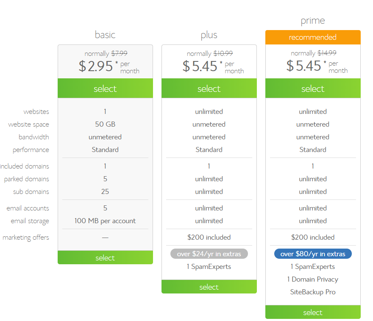Click the marketing offers row label
Screen dimensions: 373x321
(26, 237)
